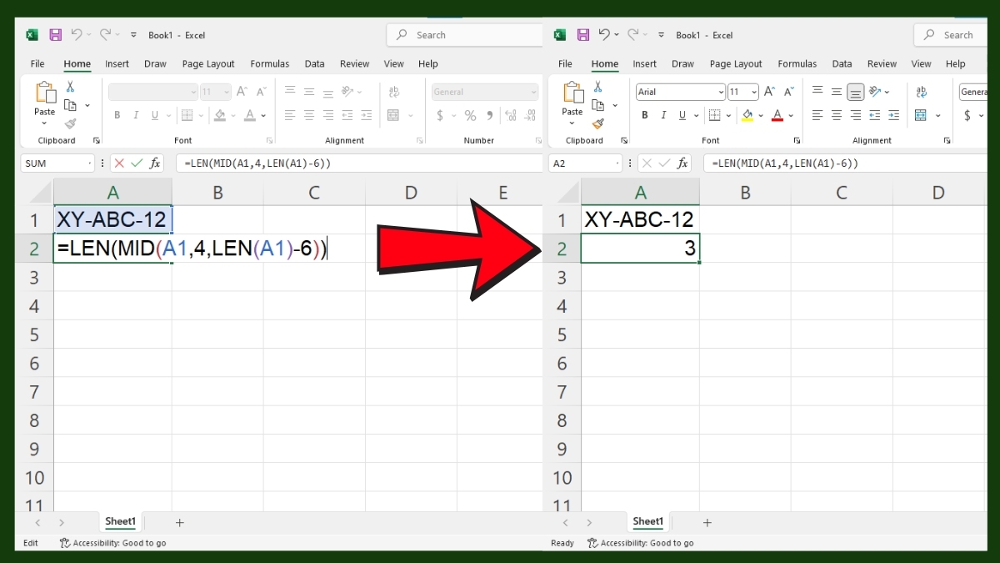The height and width of the screenshot is (563, 1000).
Task: Pick the red Font Color swatch
Action: 777,117
